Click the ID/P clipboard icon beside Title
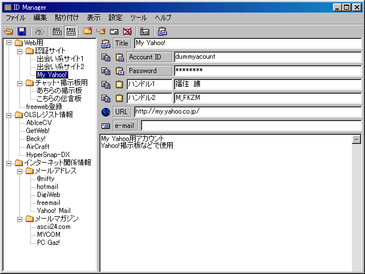Image resolution: width=365 pixels, height=274 pixels. (x=106, y=43)
